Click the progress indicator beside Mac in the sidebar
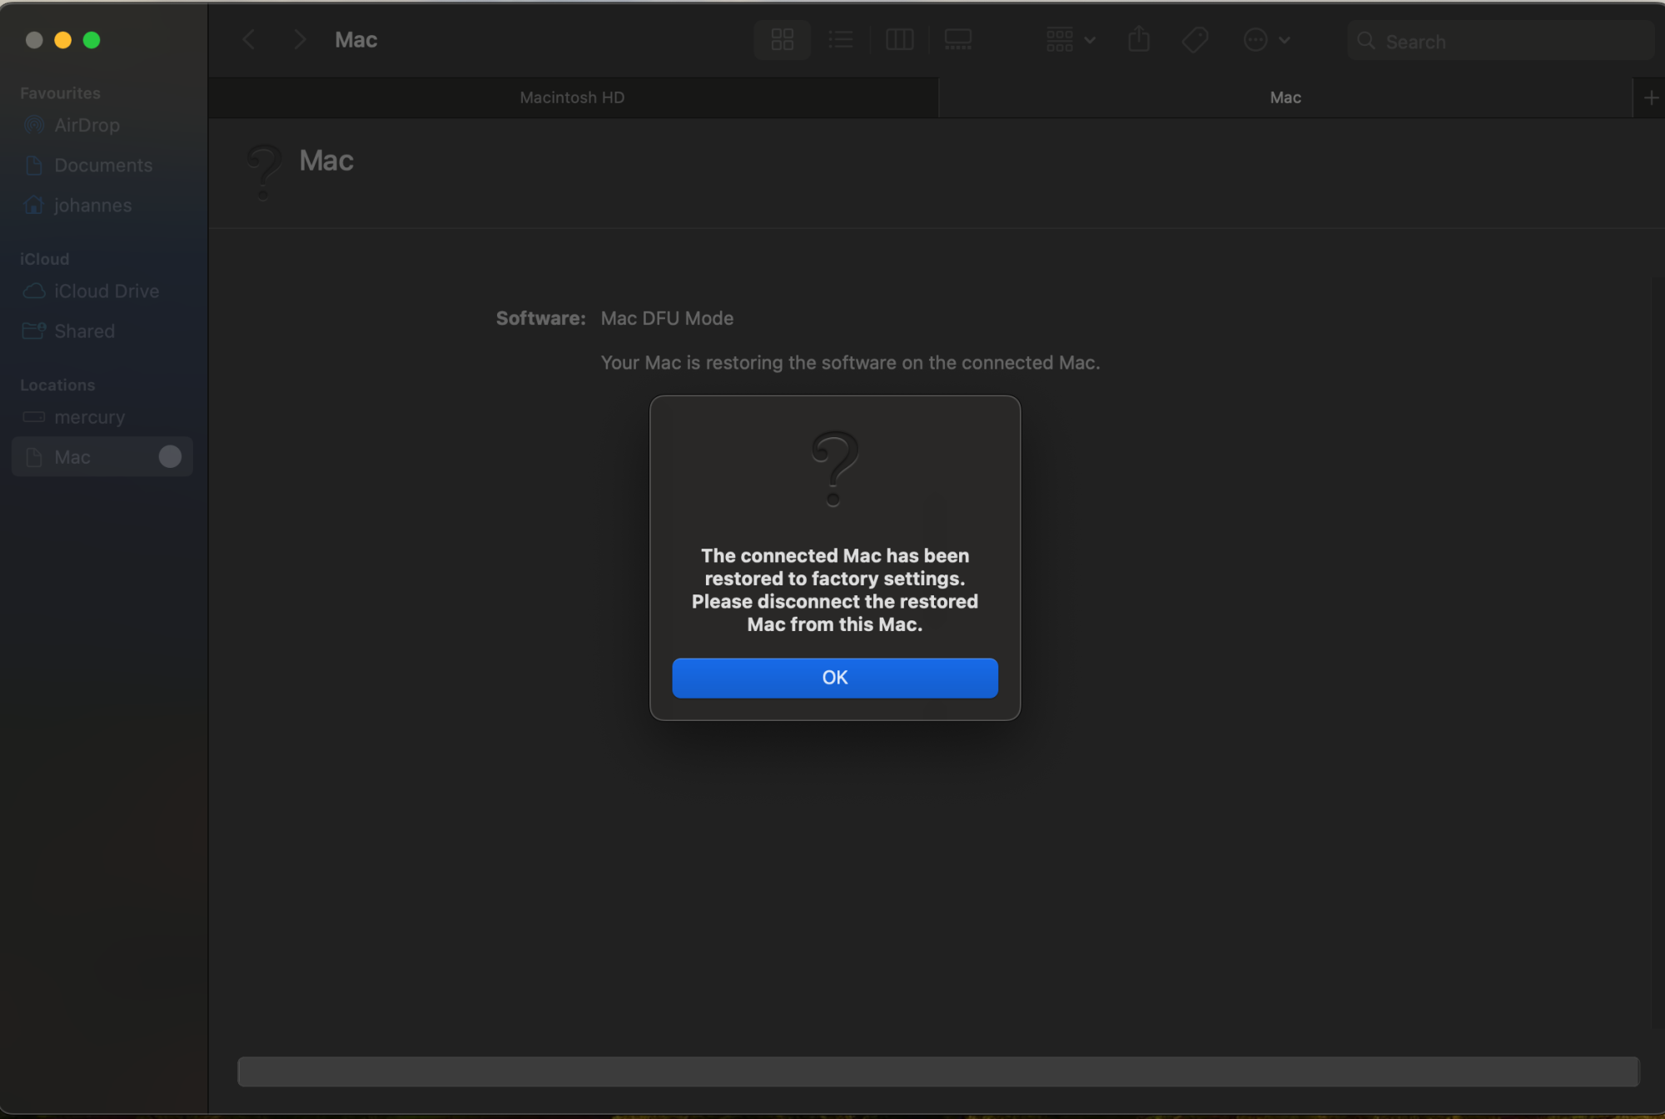Image resolution: width=1665 pixels, height=1119 pixels. click(x=170, y=456)
